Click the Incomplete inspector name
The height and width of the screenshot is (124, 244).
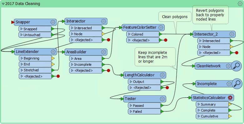[207, 84]
